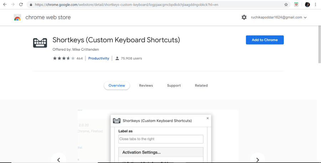This screenshot has width=321, height=163.
Task: Show next screenshot with right arrow
Action: [x=257, y=159]
